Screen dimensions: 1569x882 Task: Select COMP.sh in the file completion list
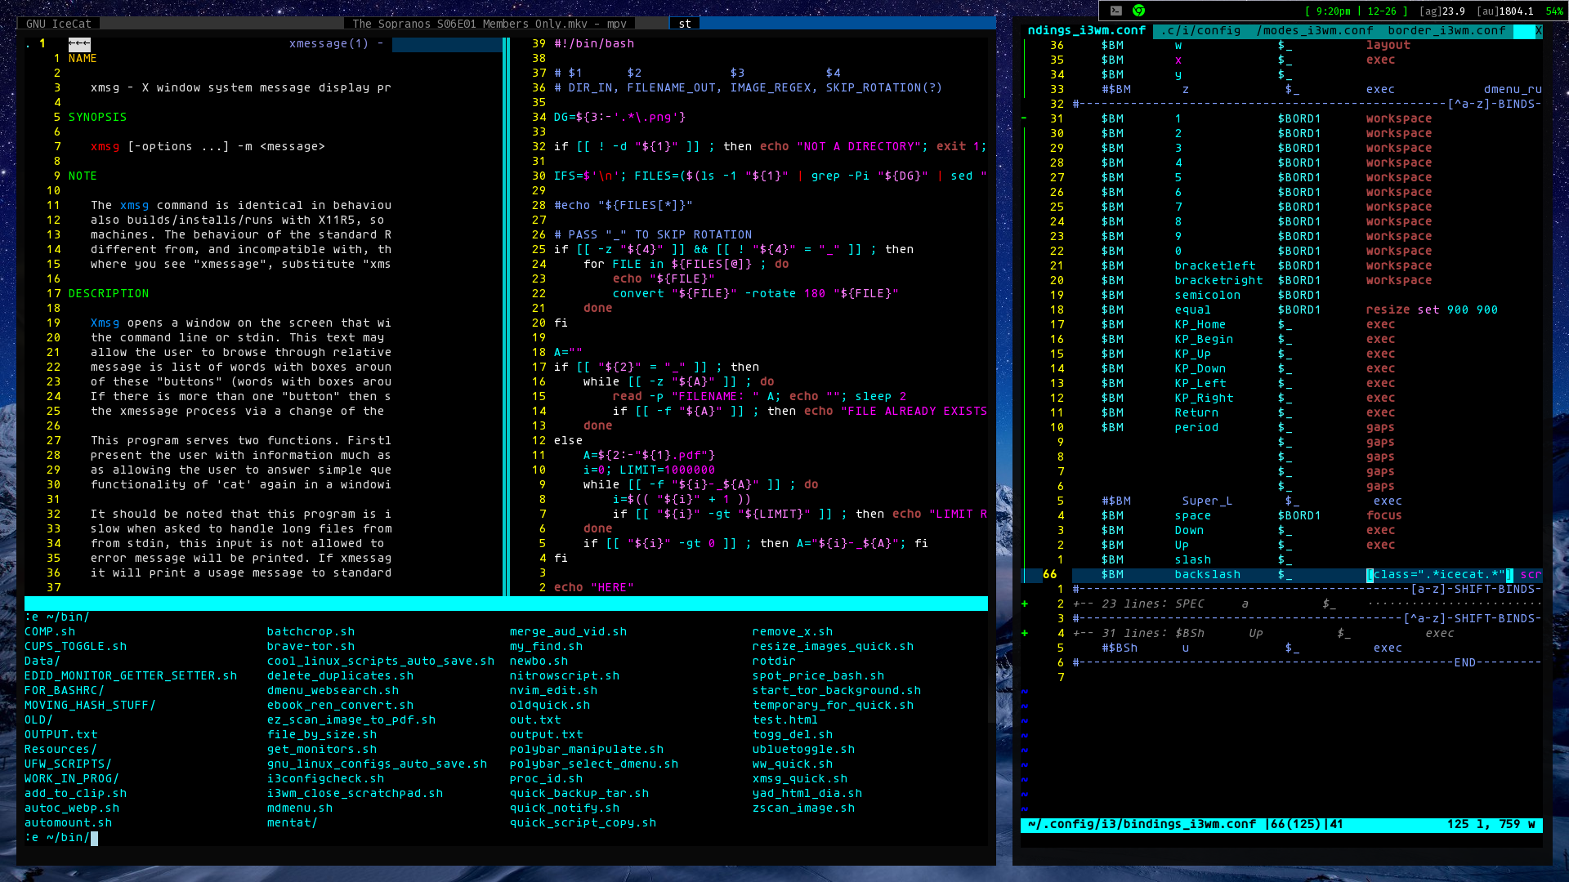[x=50, y=632]
